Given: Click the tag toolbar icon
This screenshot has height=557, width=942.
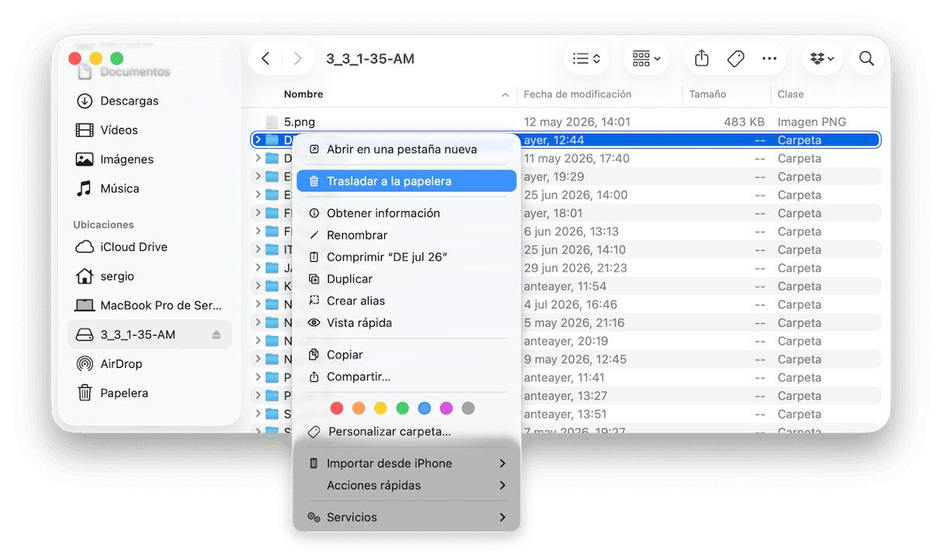Looking at the screenshot, I should pyautogui.click(x=736, y=59).
